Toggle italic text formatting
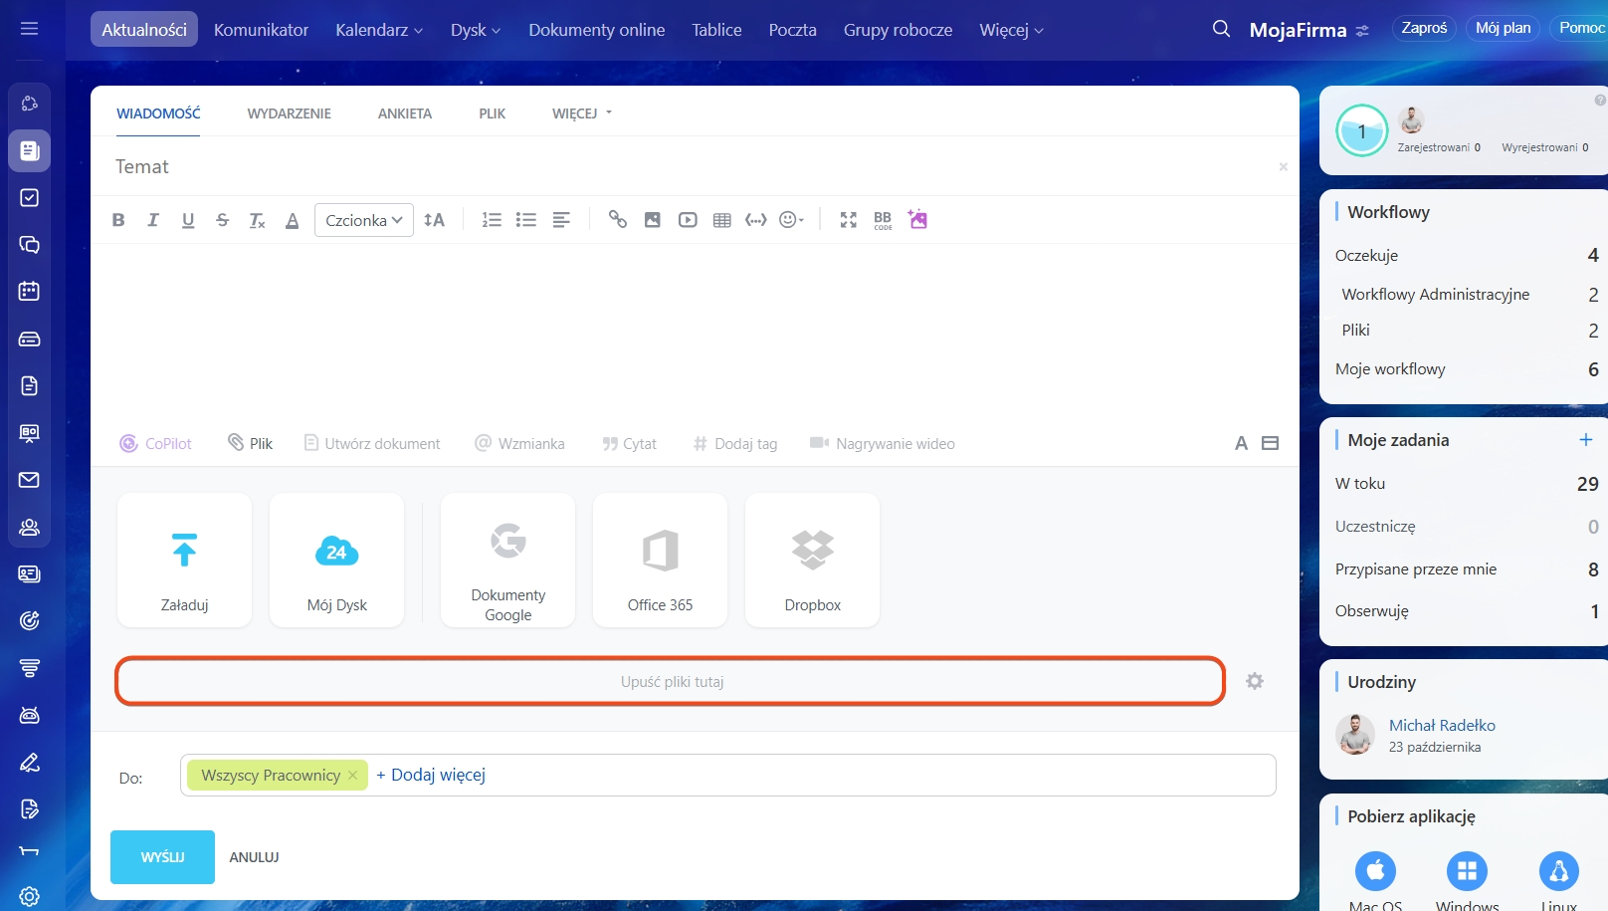Image resolution: width=1608 pixels, height=911 pixels. tap(153, 220)
